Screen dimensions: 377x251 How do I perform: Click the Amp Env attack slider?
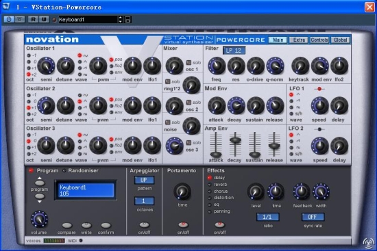(x=216, y=155)
